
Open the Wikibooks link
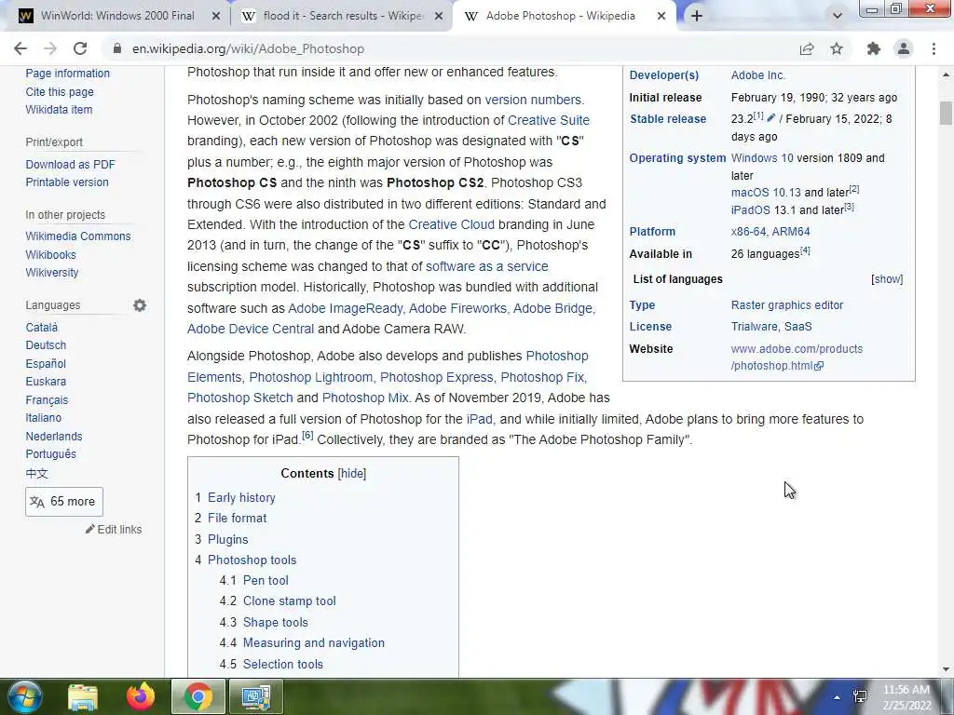pos(50,255)
